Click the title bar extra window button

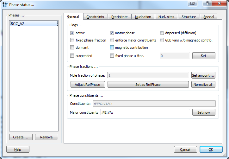coord(193,3)
